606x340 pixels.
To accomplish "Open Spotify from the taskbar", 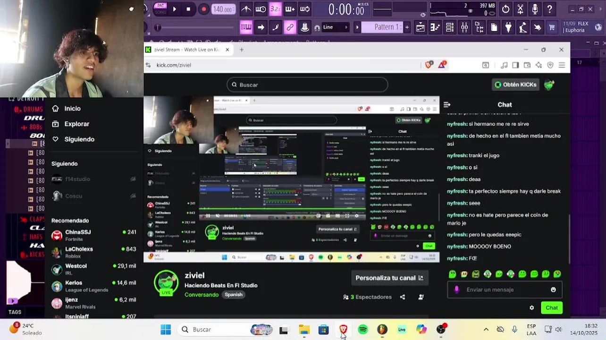I will 363,330.
